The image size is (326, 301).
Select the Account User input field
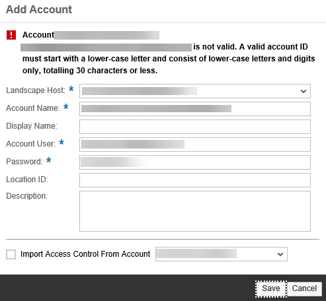click(195, 145)
